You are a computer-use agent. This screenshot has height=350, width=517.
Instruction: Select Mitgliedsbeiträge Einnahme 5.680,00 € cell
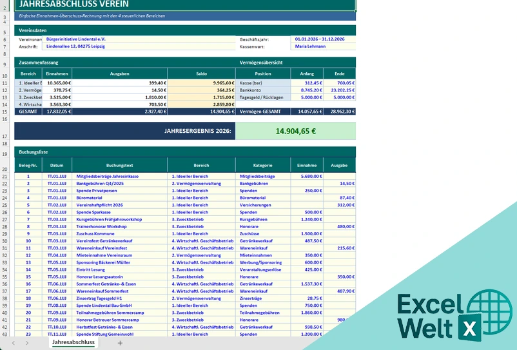click(307, 177)
